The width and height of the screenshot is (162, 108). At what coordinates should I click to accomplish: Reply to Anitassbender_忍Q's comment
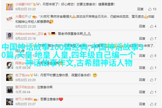pos(142,39)
